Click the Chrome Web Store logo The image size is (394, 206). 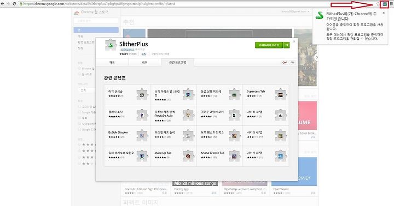point(77,13)
